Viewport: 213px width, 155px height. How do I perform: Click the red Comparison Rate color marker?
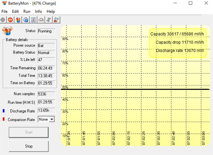pos(3,119)
